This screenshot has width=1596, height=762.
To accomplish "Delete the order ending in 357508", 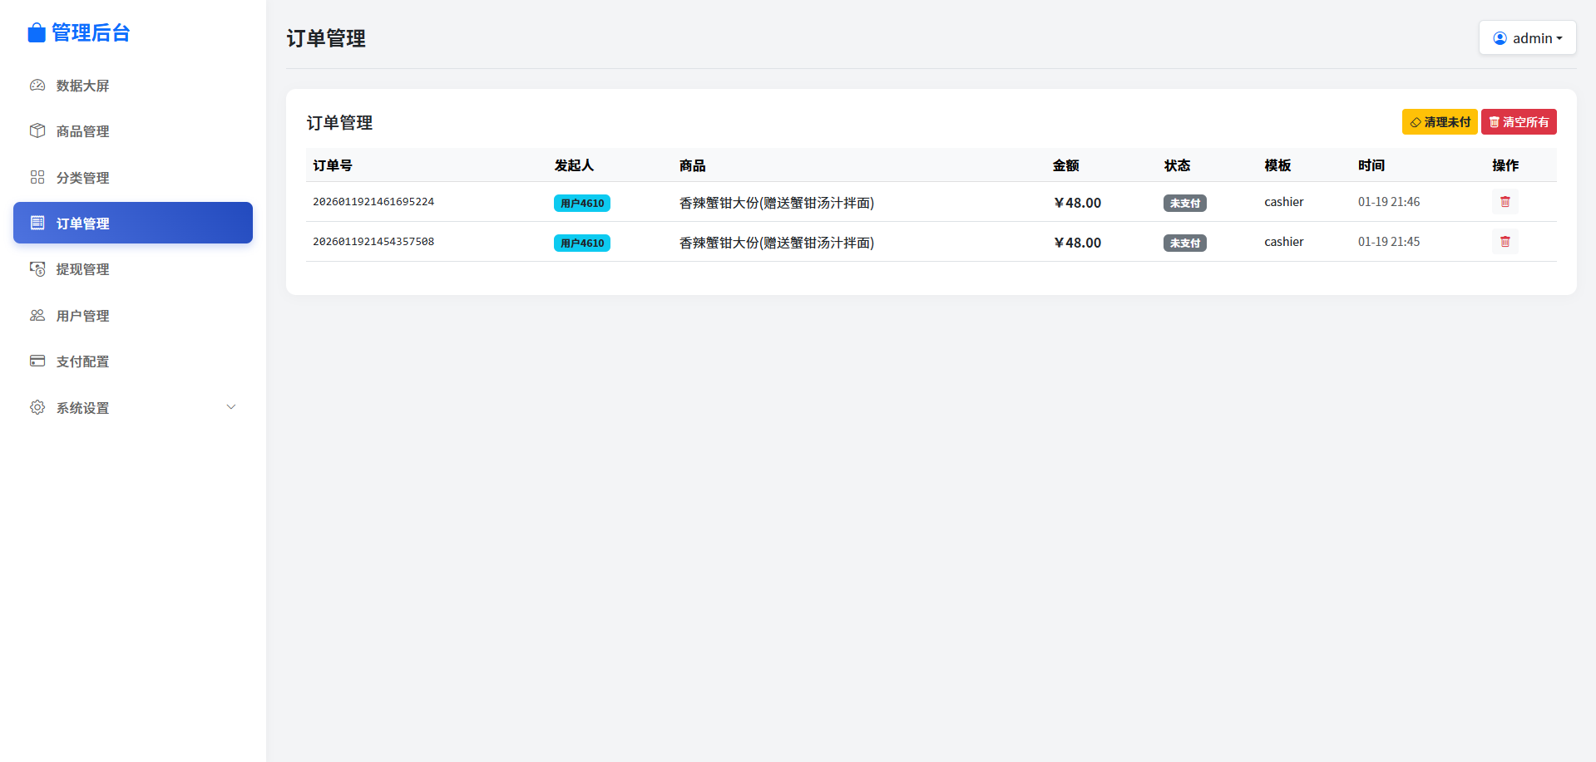I will [1505, 242].
